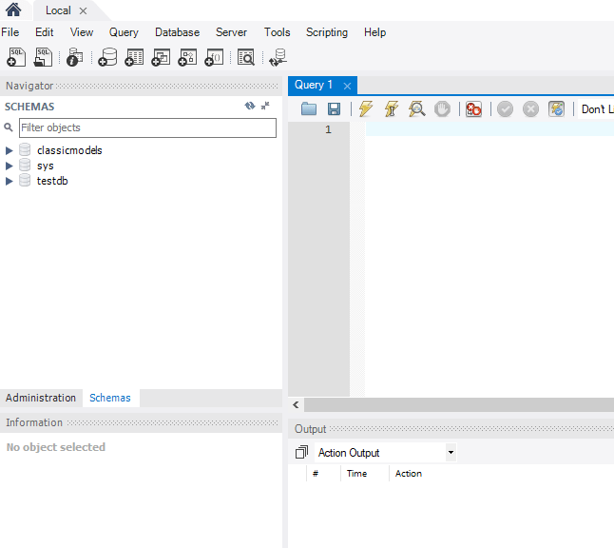Run Explain plan magnifier icon
Screen dimensions: 614x548
tap(416, 109)
